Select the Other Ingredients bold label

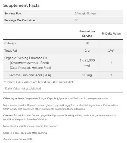(x=14, y=98)
